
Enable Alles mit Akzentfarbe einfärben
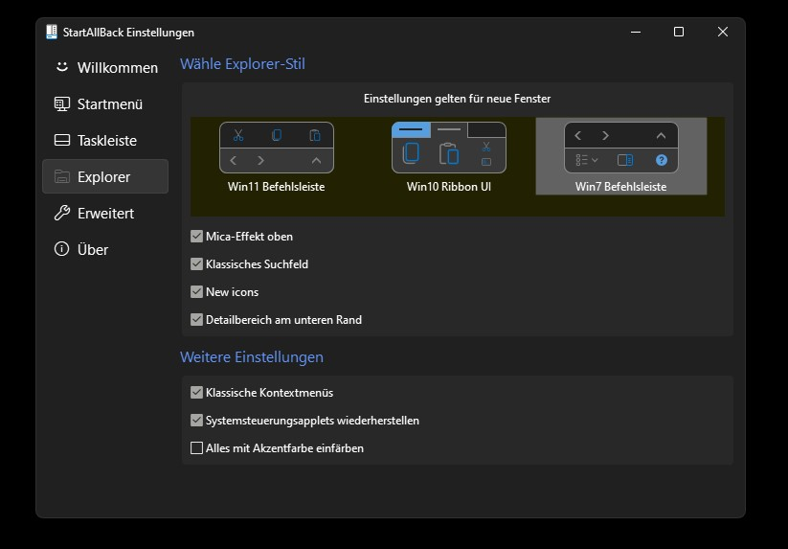[196, 448]
